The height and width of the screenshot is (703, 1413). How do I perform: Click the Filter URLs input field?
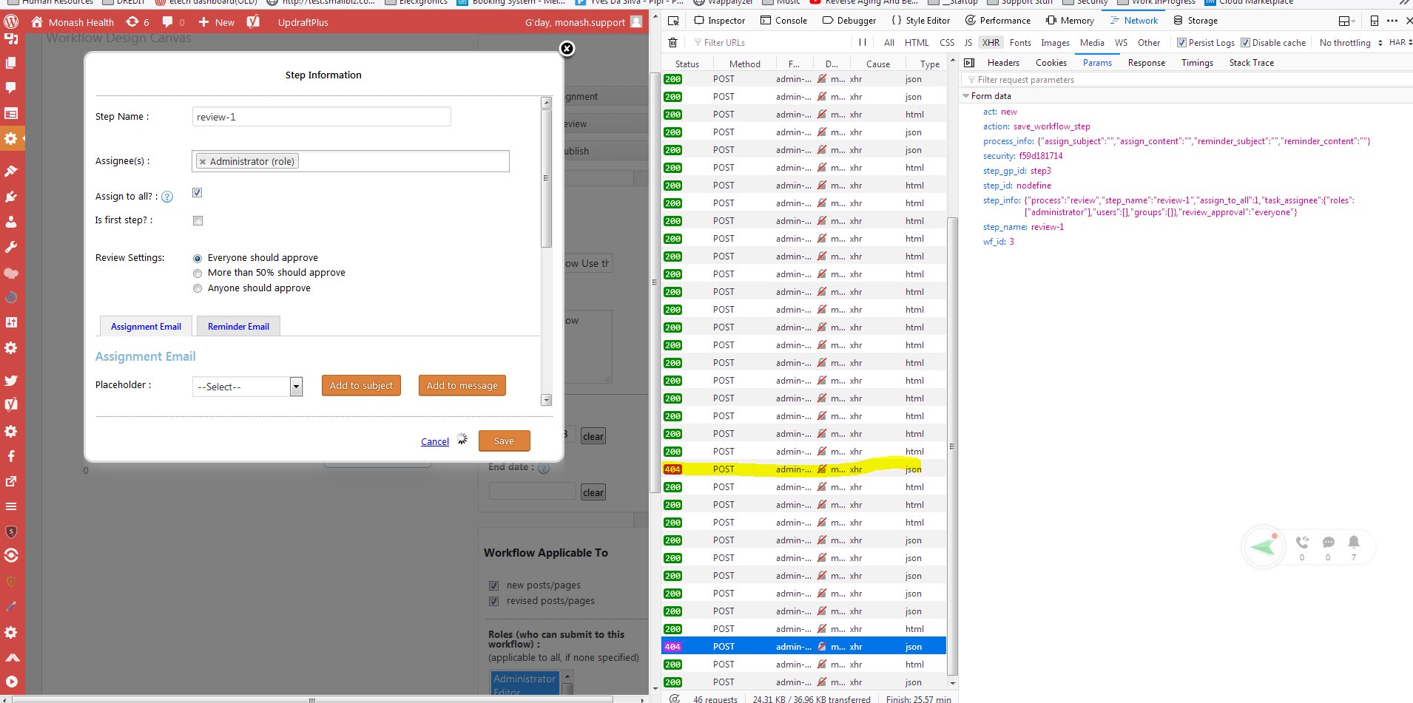769,43
